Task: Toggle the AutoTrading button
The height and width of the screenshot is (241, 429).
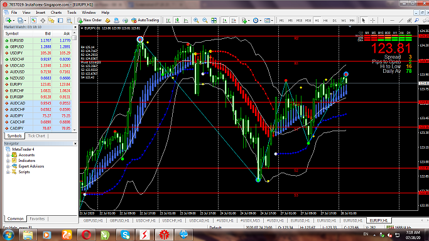Action: click(145, 20)
